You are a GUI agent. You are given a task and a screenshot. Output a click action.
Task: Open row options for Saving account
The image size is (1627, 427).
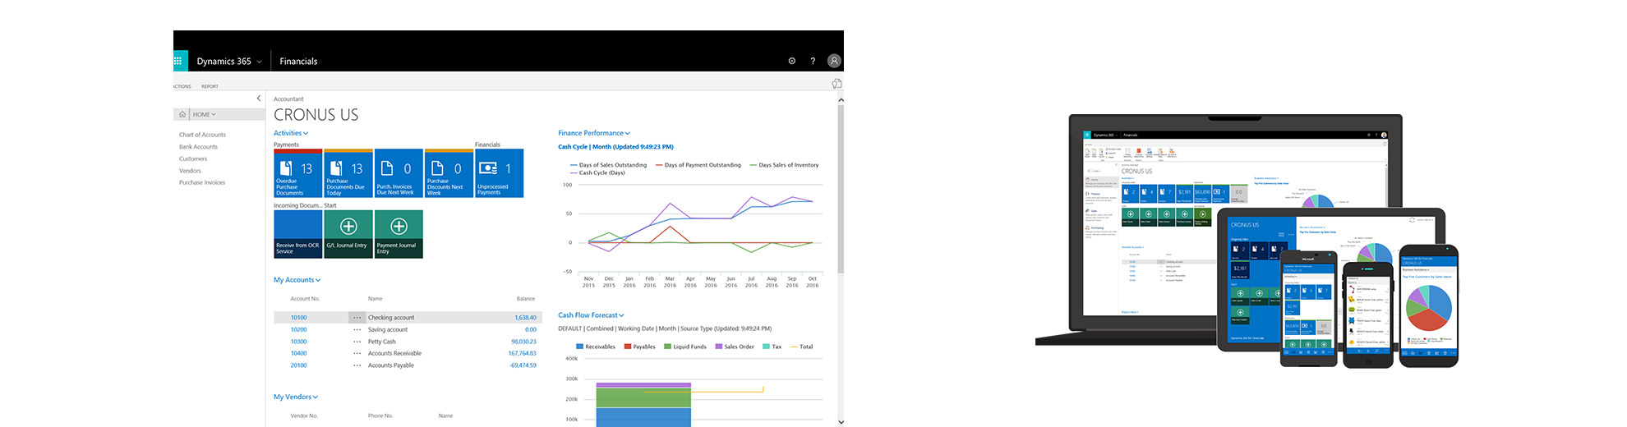(357, 329)
